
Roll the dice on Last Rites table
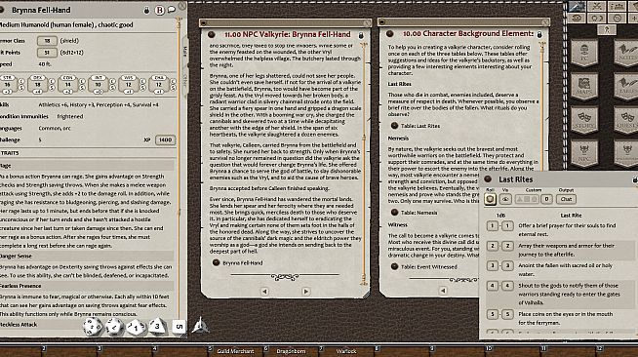(x=490, y=199)
